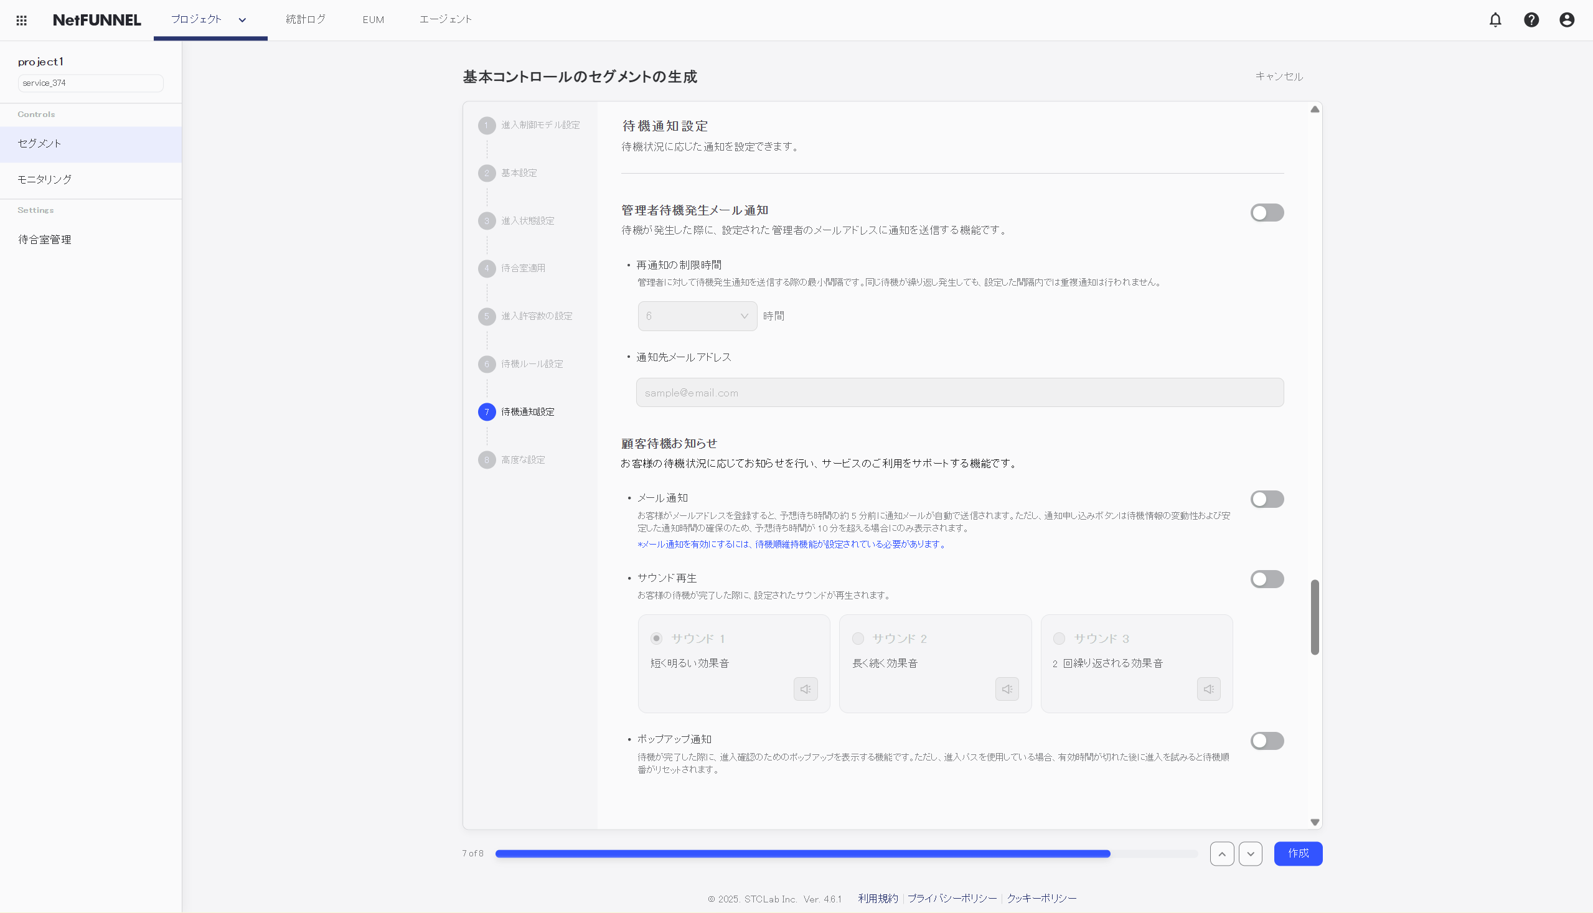
Task: Click the notification bell icon
Action: [x=1496, y=19]
